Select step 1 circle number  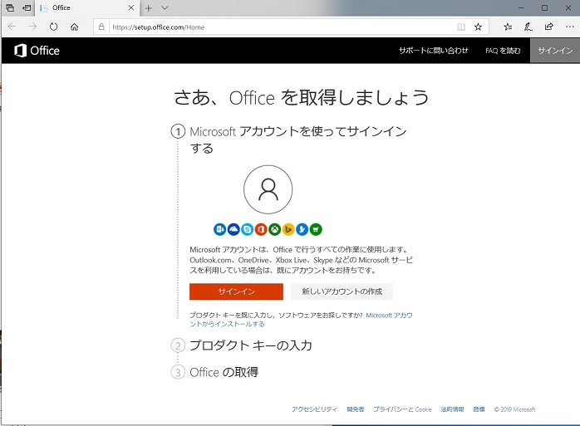[178, 131]
